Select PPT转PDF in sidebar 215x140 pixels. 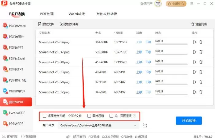pyautogui.click(x=13, y=124)
